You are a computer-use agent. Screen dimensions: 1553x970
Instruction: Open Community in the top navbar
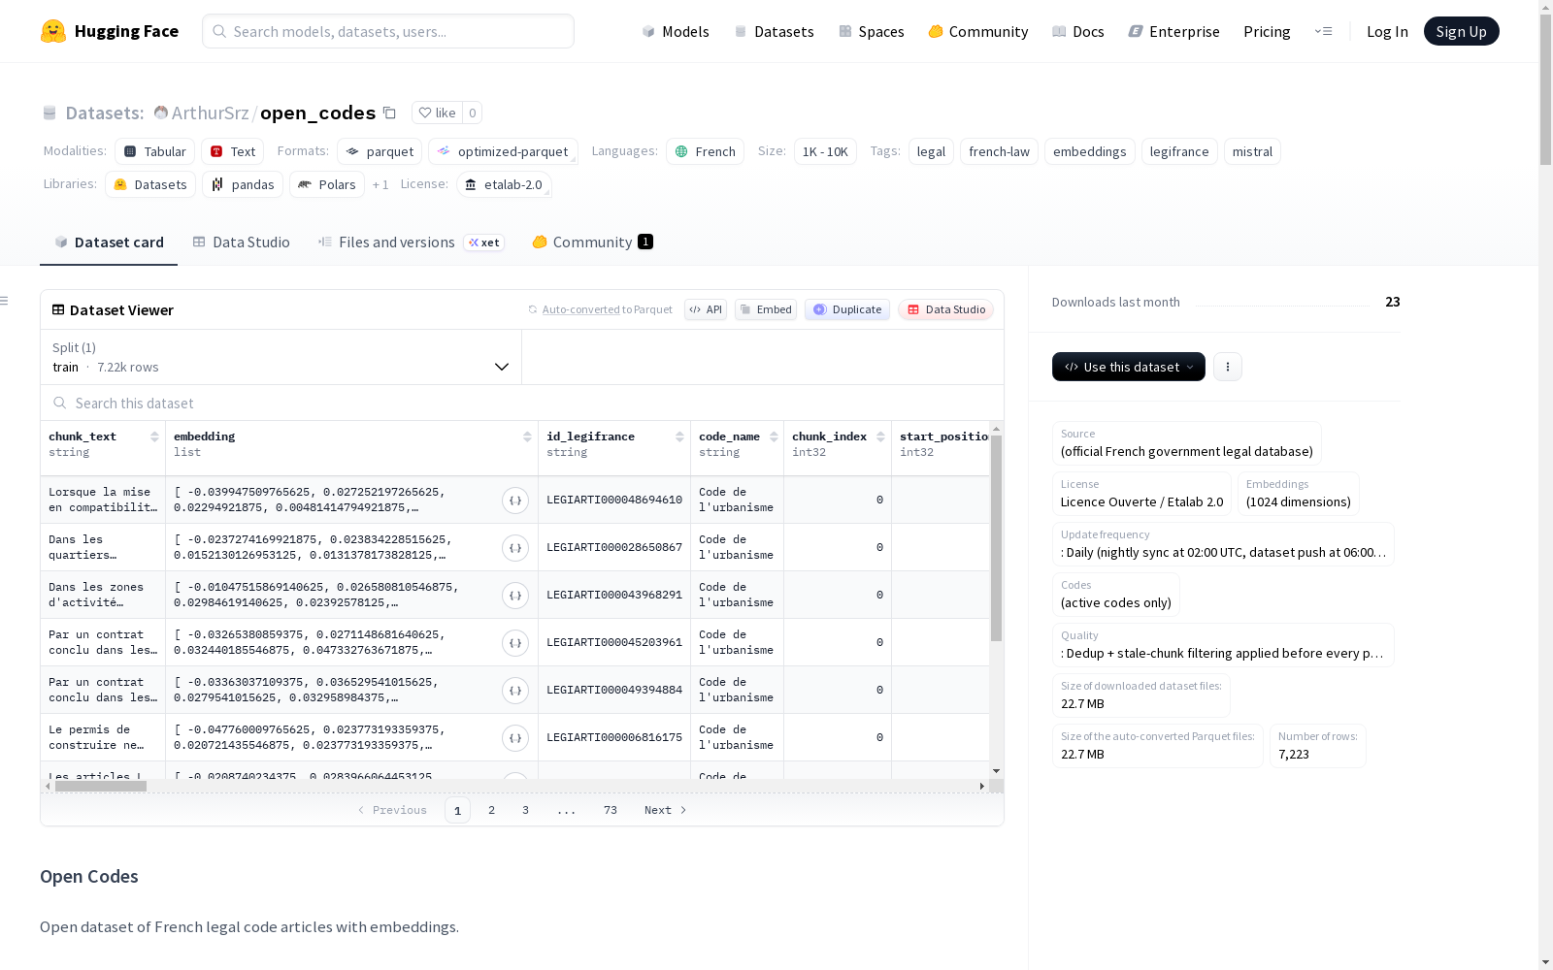pos(978,31)
